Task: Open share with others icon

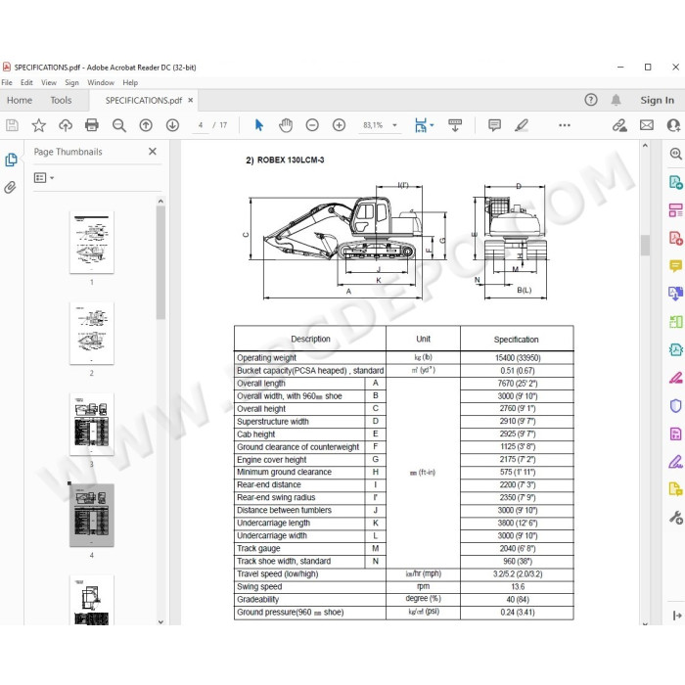Action: (673, 125)
